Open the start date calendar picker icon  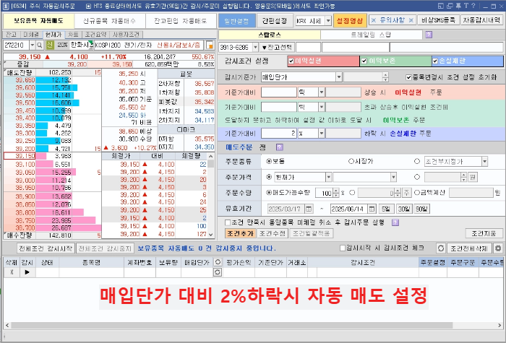tap(309, 209)
